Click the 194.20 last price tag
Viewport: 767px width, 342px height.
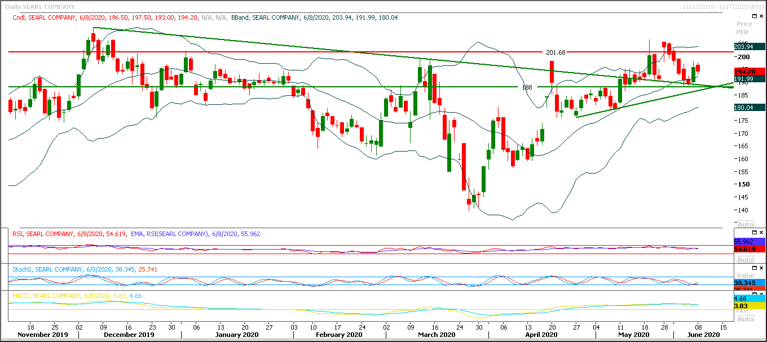[750, 72]
